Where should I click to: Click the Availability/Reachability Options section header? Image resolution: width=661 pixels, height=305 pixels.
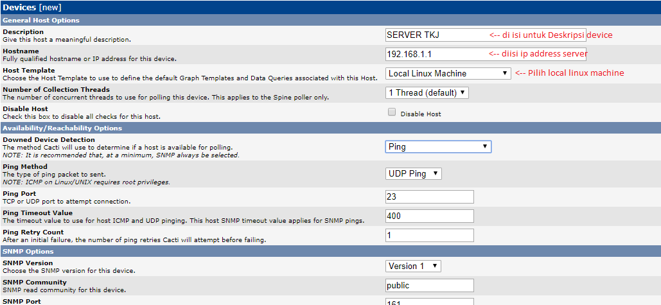(330, 128)
